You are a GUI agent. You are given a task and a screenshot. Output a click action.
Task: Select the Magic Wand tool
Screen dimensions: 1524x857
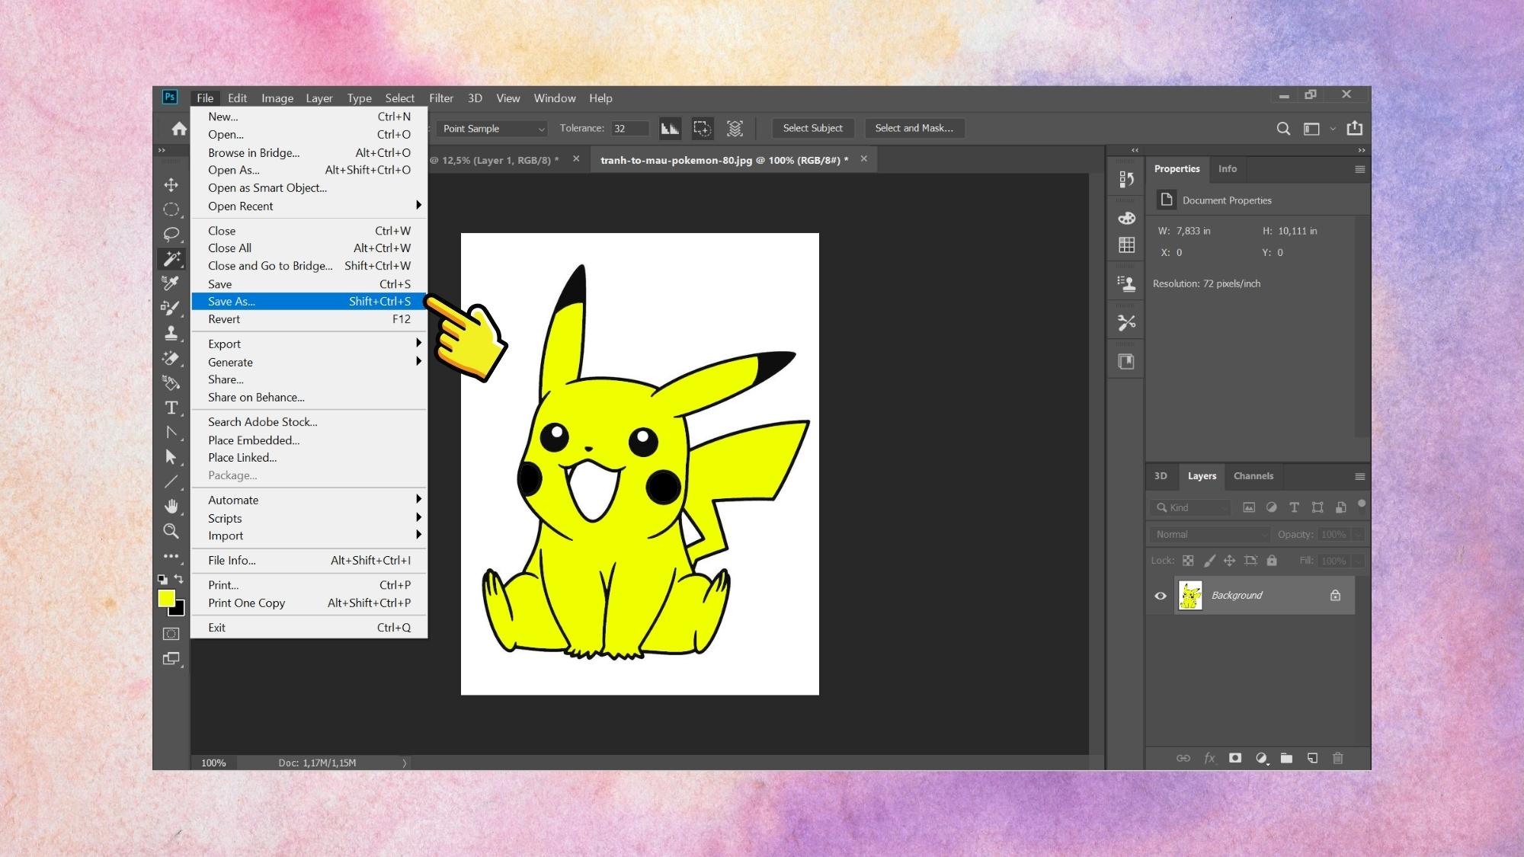click(x=171, y=259)
